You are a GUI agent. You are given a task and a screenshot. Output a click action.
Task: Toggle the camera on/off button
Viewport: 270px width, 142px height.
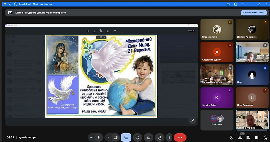pos(115,138)
